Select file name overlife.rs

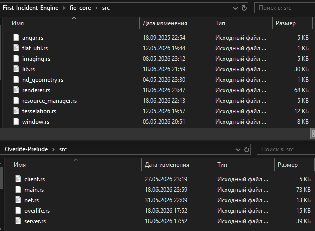(37, 211)
